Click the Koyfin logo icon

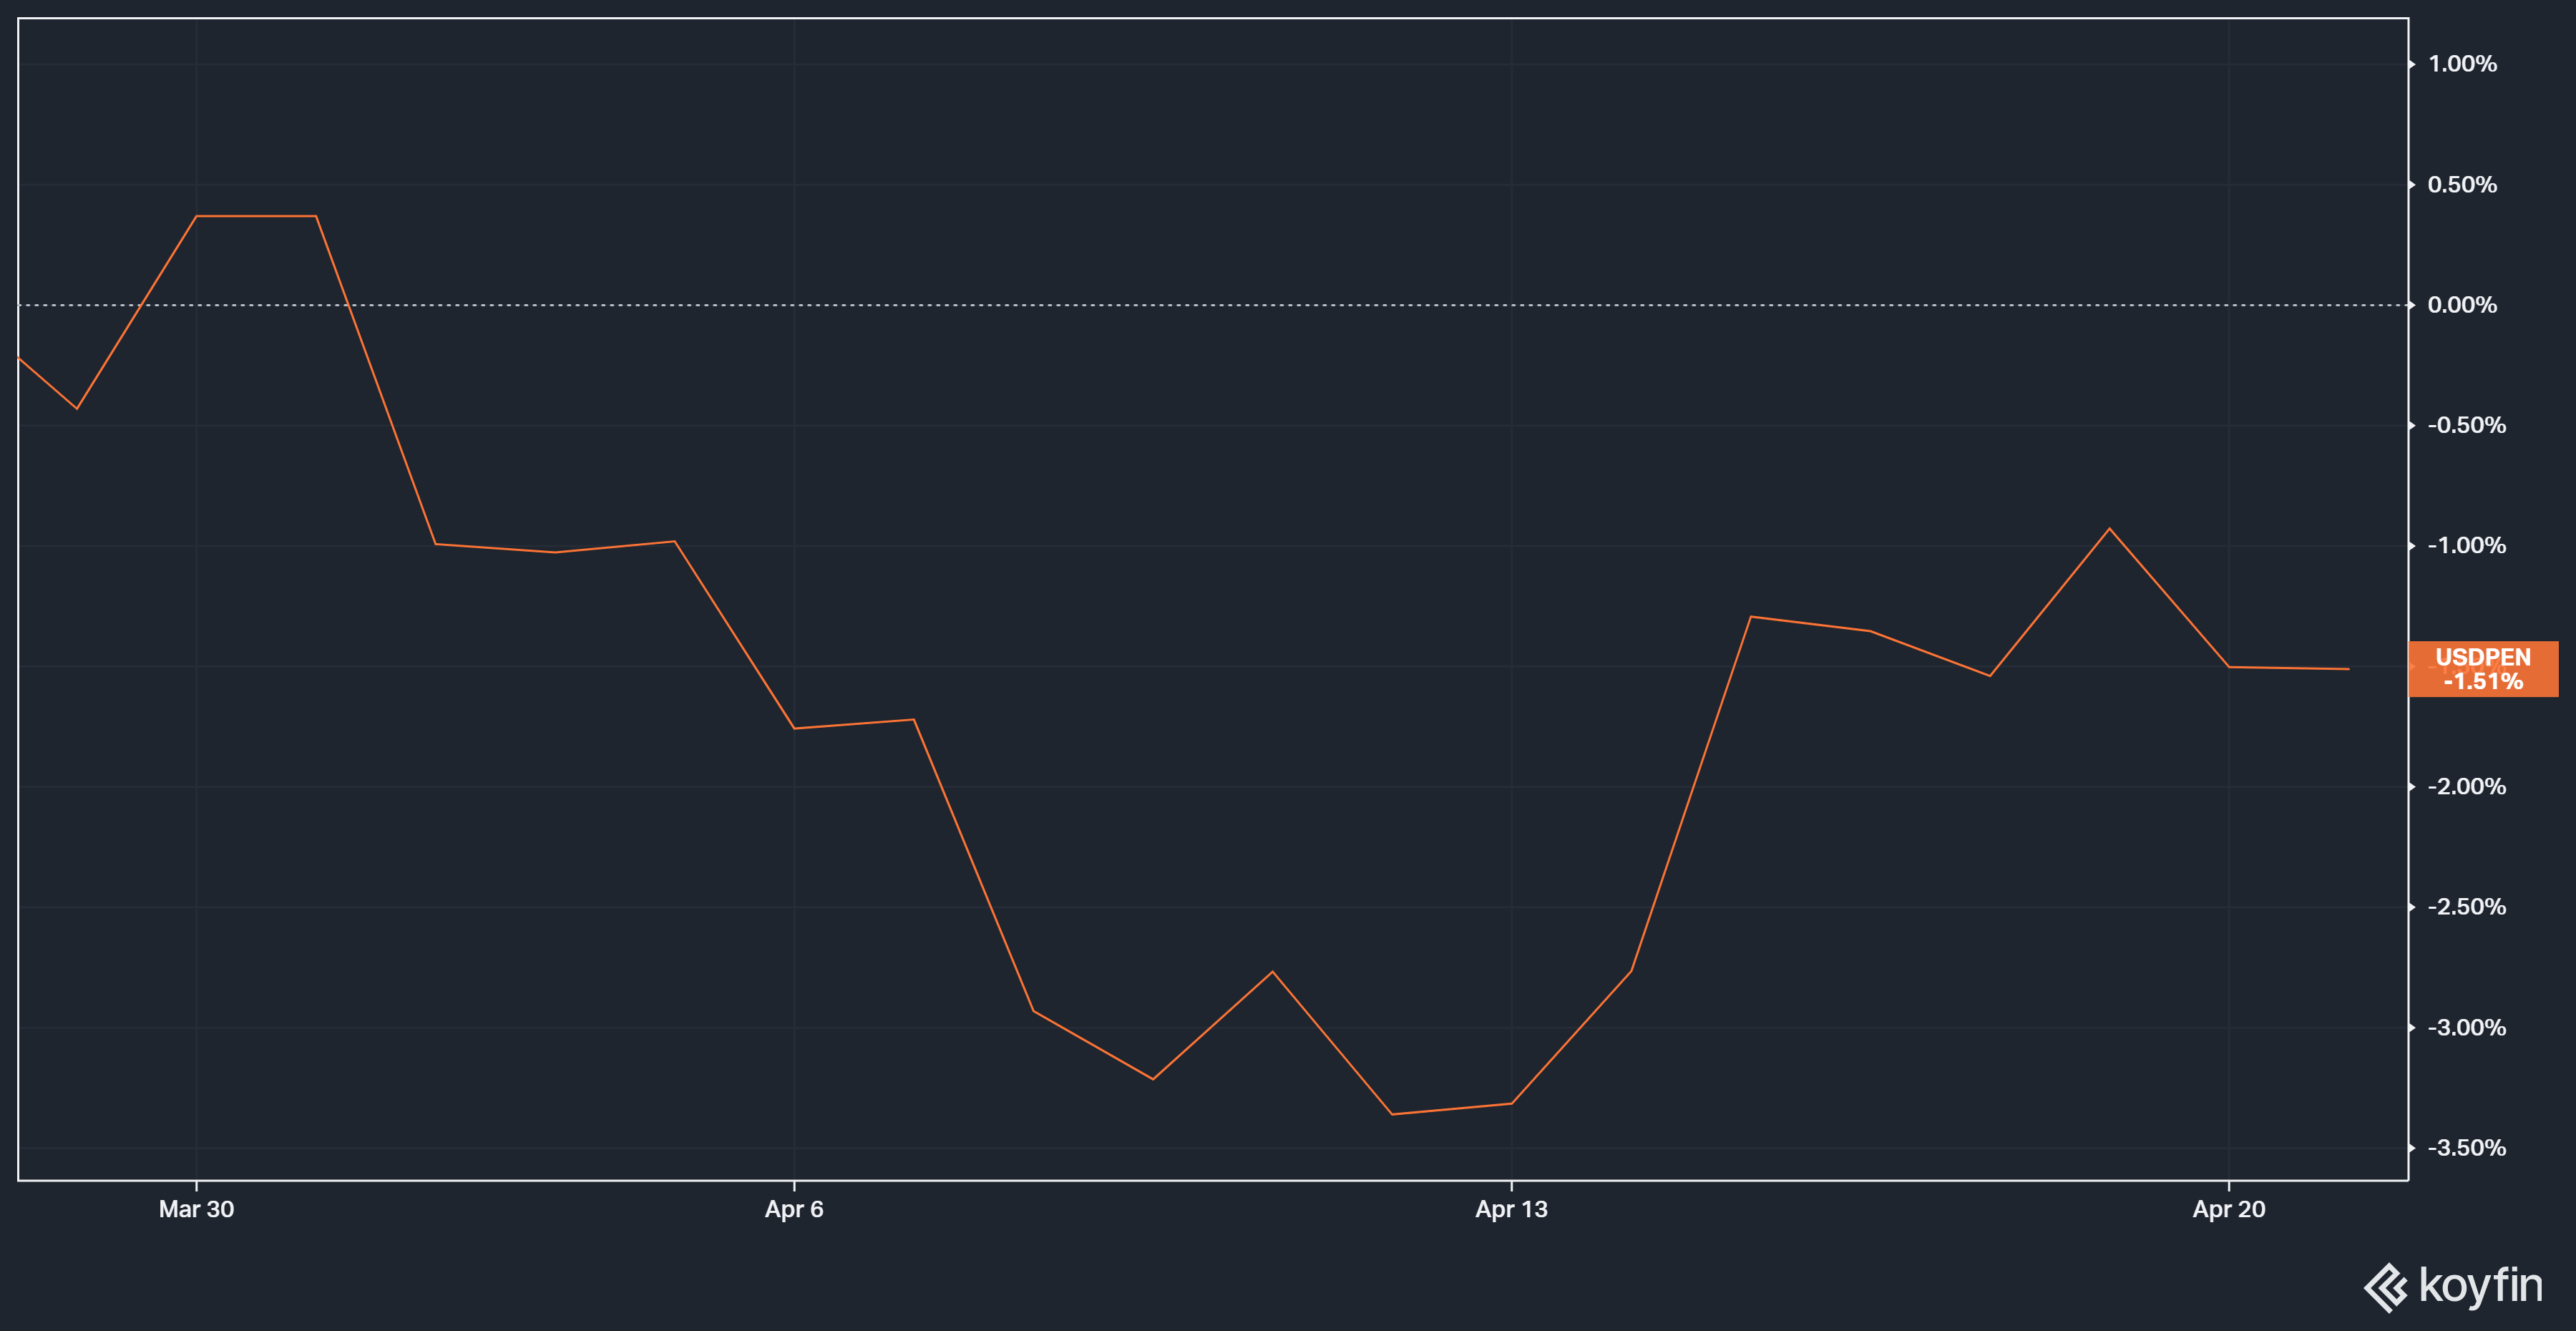tap(2386, 1287)
